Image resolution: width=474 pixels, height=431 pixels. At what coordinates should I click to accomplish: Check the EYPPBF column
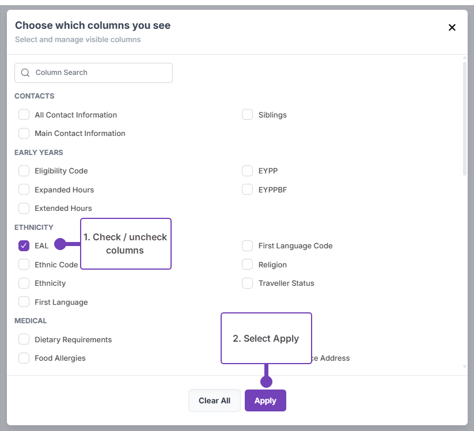(248, 190)
